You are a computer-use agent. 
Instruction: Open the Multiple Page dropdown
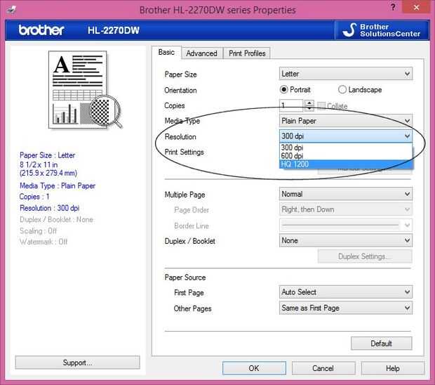click(x=346, y=194)
